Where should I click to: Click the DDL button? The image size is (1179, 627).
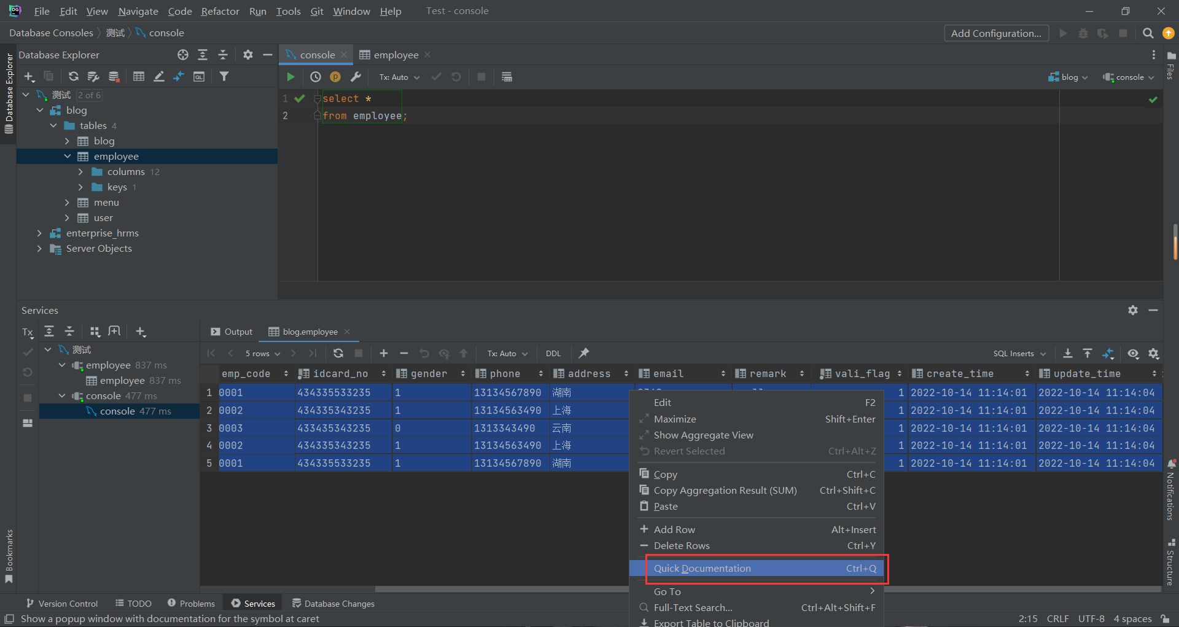tap(553, 353)
